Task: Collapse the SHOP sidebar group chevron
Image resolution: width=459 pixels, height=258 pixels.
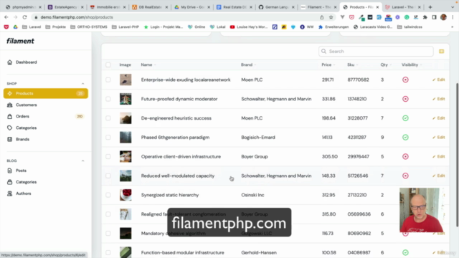Action: [83, 84]
